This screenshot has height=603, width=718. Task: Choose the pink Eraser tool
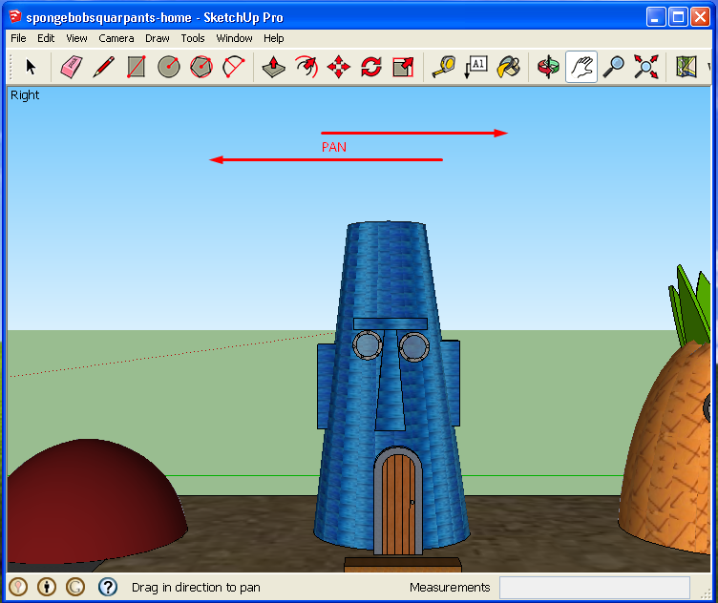[x=72, y=67]
